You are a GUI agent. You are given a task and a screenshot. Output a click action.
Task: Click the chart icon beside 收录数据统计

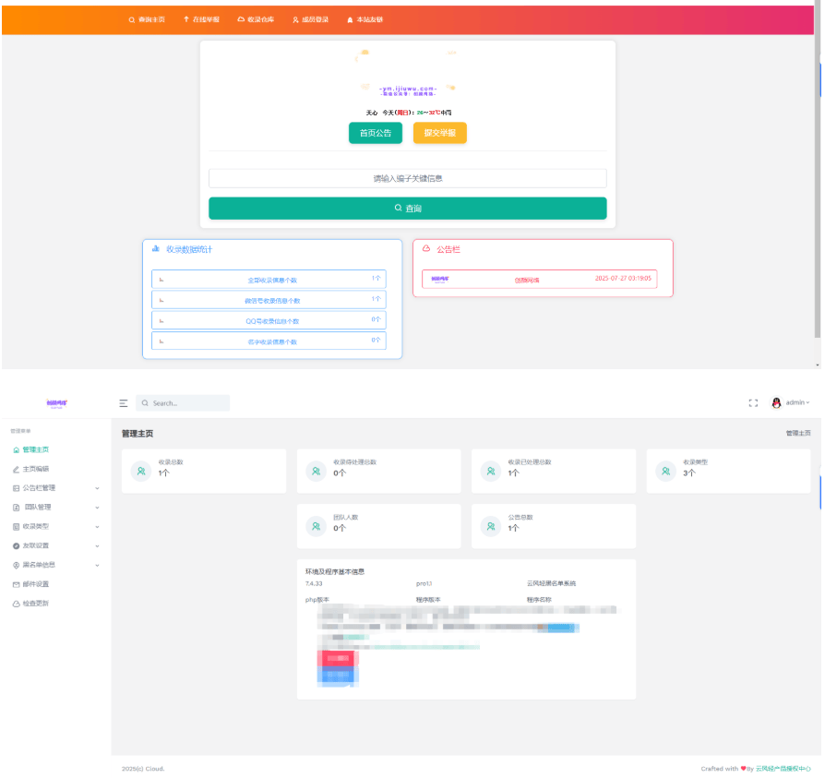(156, 248)
